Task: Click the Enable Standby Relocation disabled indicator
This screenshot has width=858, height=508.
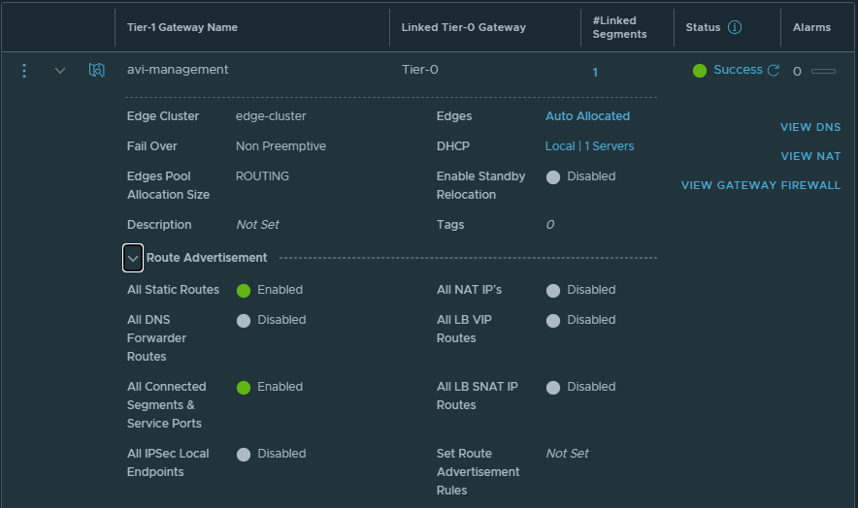Action: pyautogui.click(x=553, y=176)
